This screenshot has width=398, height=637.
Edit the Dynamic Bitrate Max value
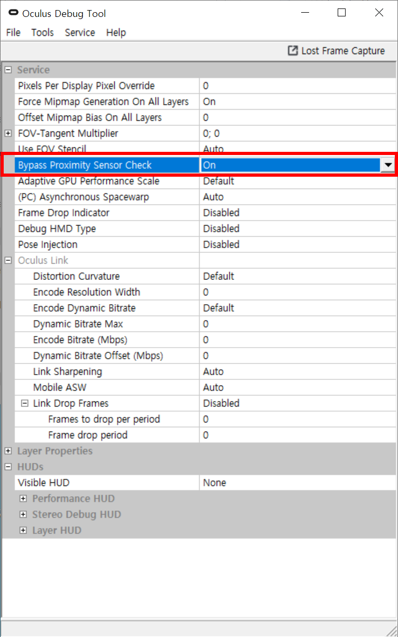coord(297,324)
